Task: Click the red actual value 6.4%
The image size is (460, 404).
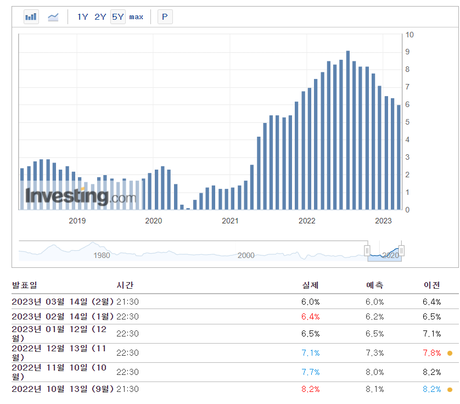Action: (x=310, y=317)
